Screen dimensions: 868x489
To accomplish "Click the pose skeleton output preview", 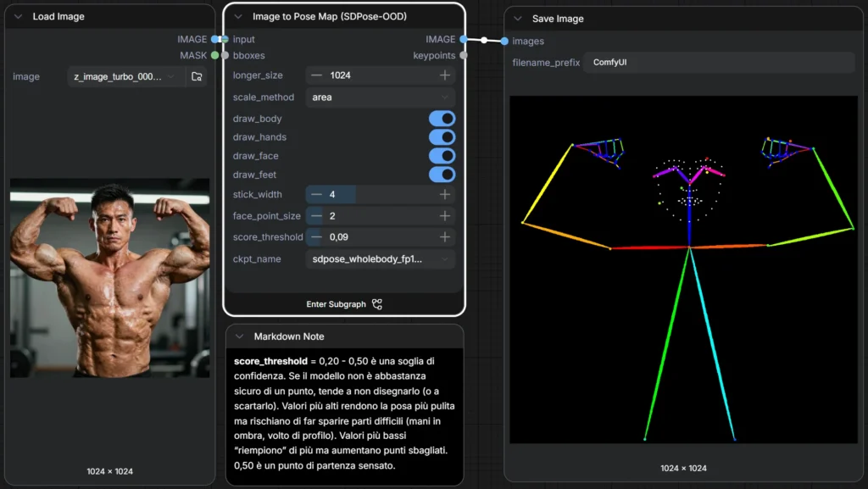I will pyautogui.click(x=683, y=270).
